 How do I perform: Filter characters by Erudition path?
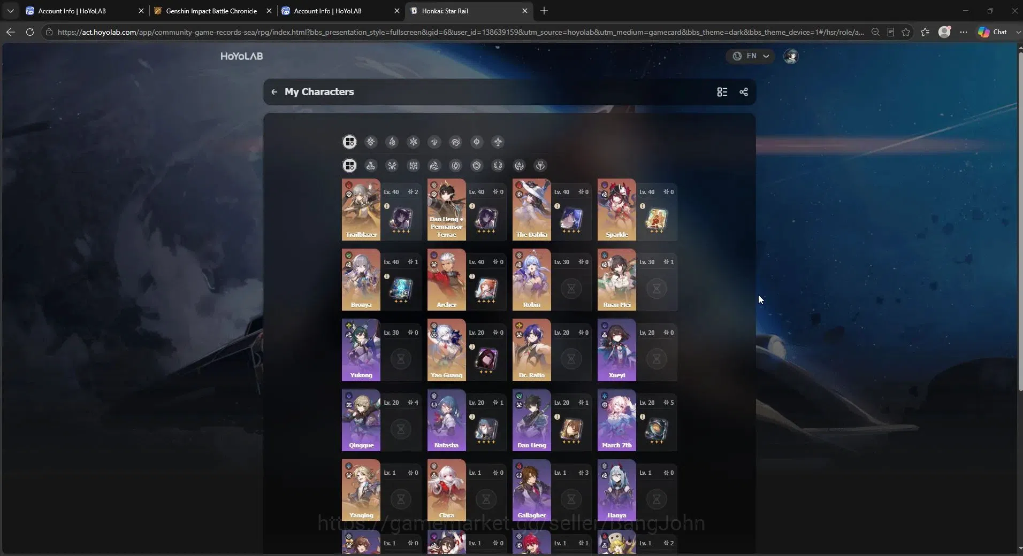[413, 166]
